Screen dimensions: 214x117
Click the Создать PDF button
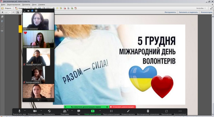coord(20,8)
